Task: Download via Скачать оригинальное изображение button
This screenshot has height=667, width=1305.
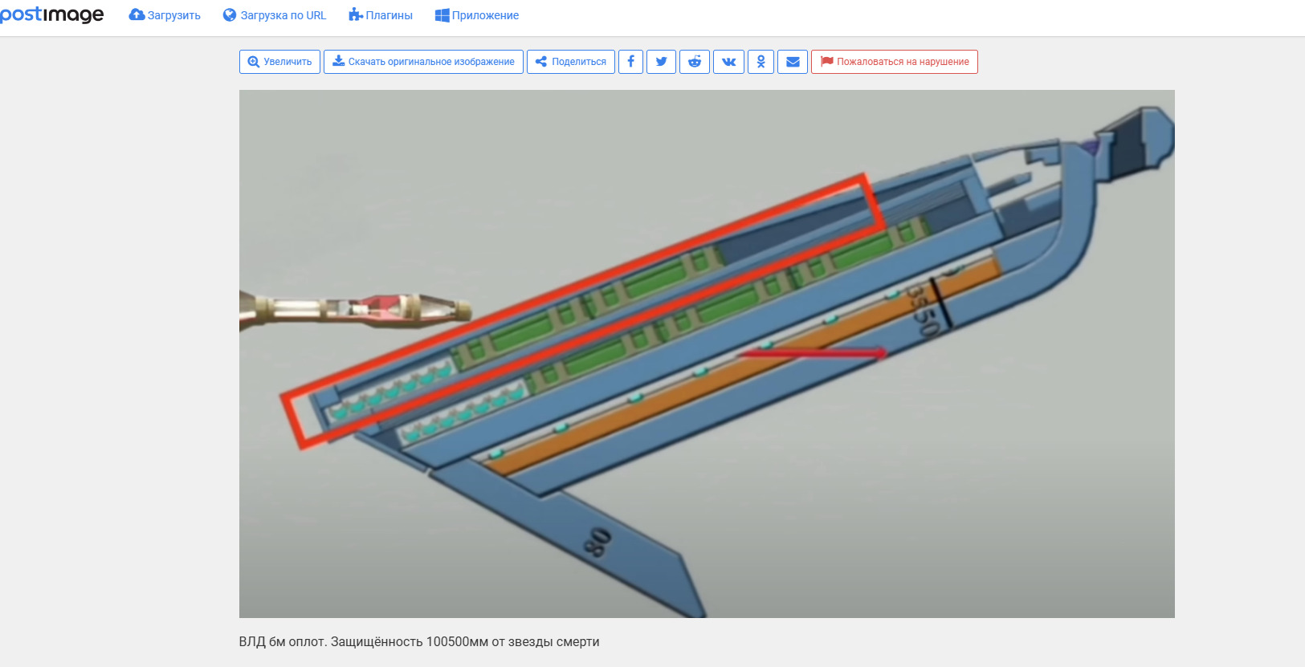Action: [x=423, y=62]
